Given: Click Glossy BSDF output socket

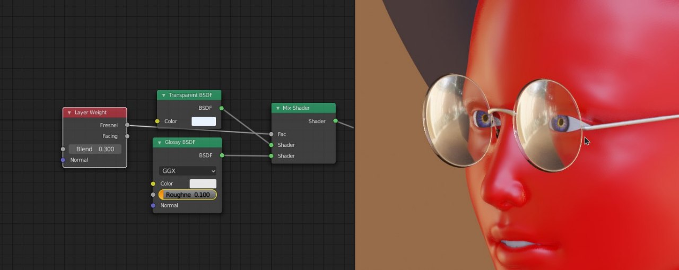Looking at the screenshot, I should (222, 155).
